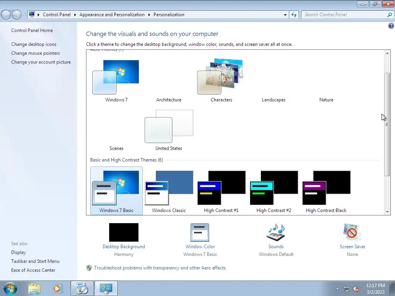Image resolution: width=395 pixels, height=296 pixels.
Task: Open Taskbar and Start Menu link
Action: click(x=35, y=261)
